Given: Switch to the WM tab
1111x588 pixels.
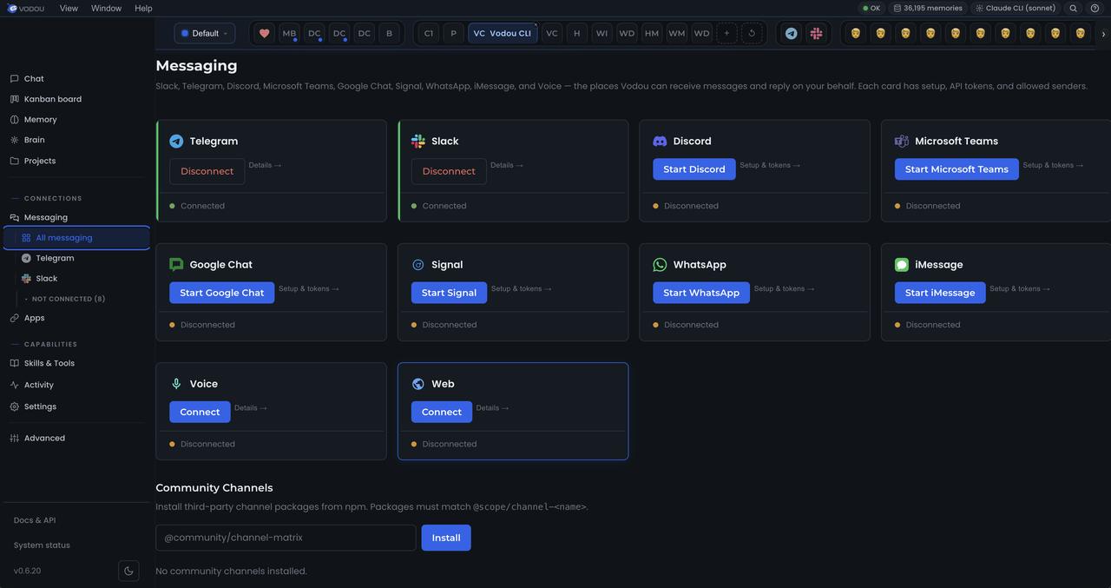Looking at the screenshot, I should coord(677,33).
